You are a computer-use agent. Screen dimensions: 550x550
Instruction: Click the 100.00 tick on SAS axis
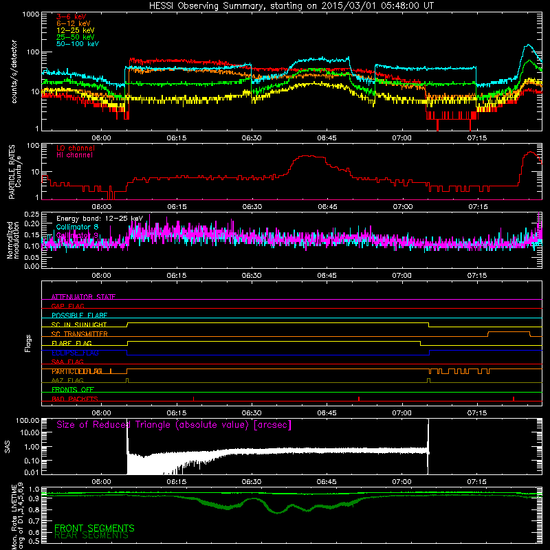pos(27,420)
